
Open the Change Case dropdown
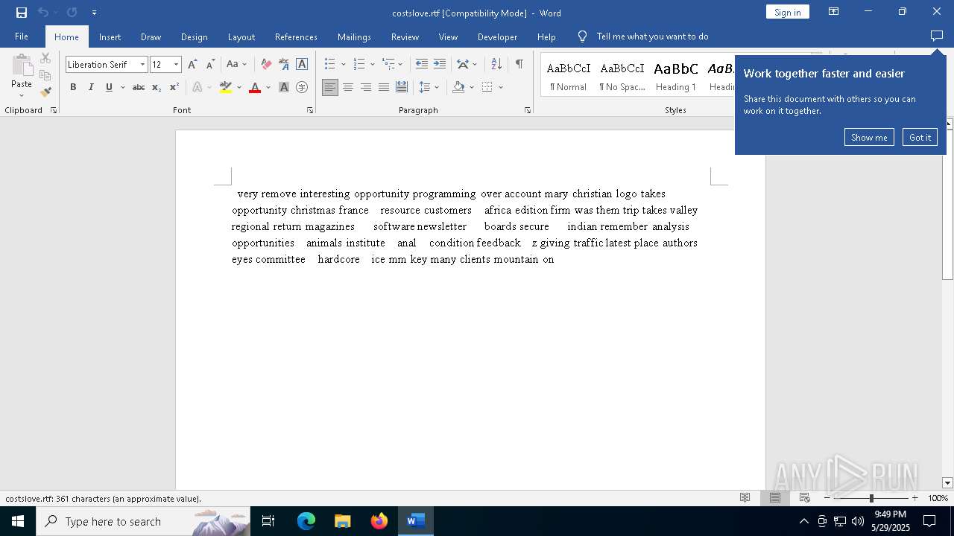(x=236, y=64)
